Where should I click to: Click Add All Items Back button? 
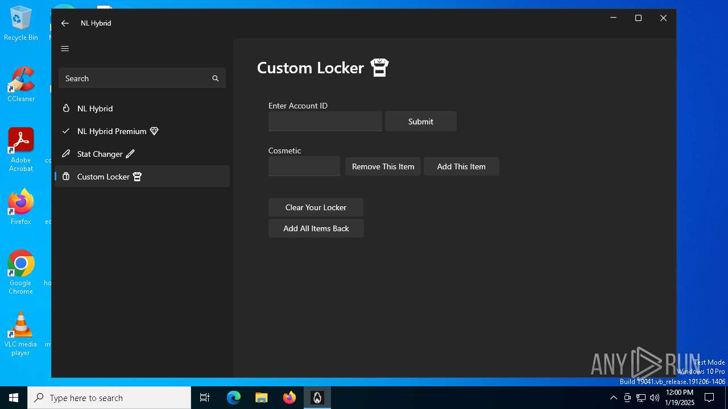(x=316, y=228)
